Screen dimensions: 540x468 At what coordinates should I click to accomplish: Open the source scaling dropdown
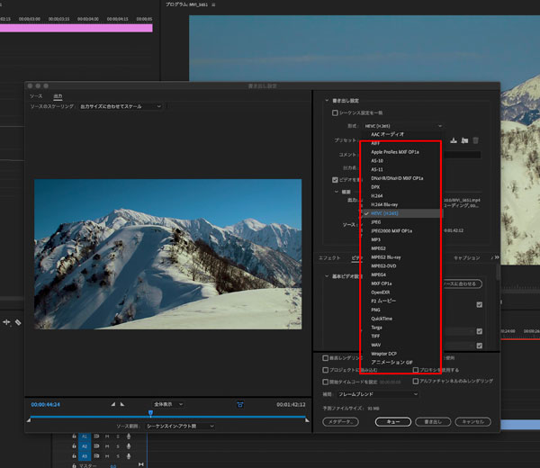tap(121, 106)
